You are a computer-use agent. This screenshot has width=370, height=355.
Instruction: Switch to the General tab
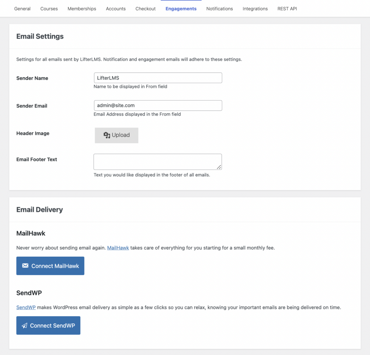click(x=22, y=8)
